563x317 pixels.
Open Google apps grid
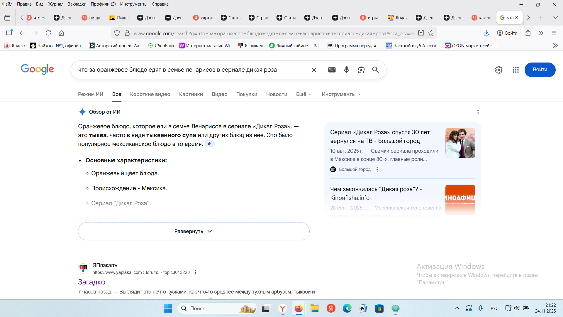(516, 70)
